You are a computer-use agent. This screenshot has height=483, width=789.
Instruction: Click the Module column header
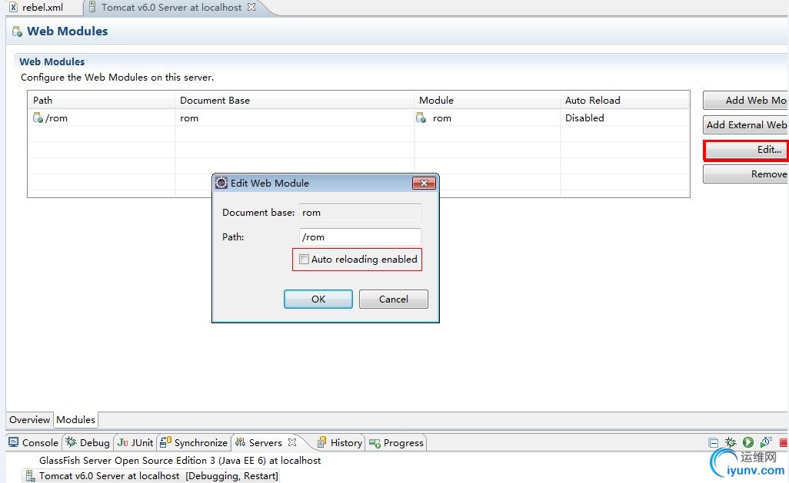(x=487, y=100)
